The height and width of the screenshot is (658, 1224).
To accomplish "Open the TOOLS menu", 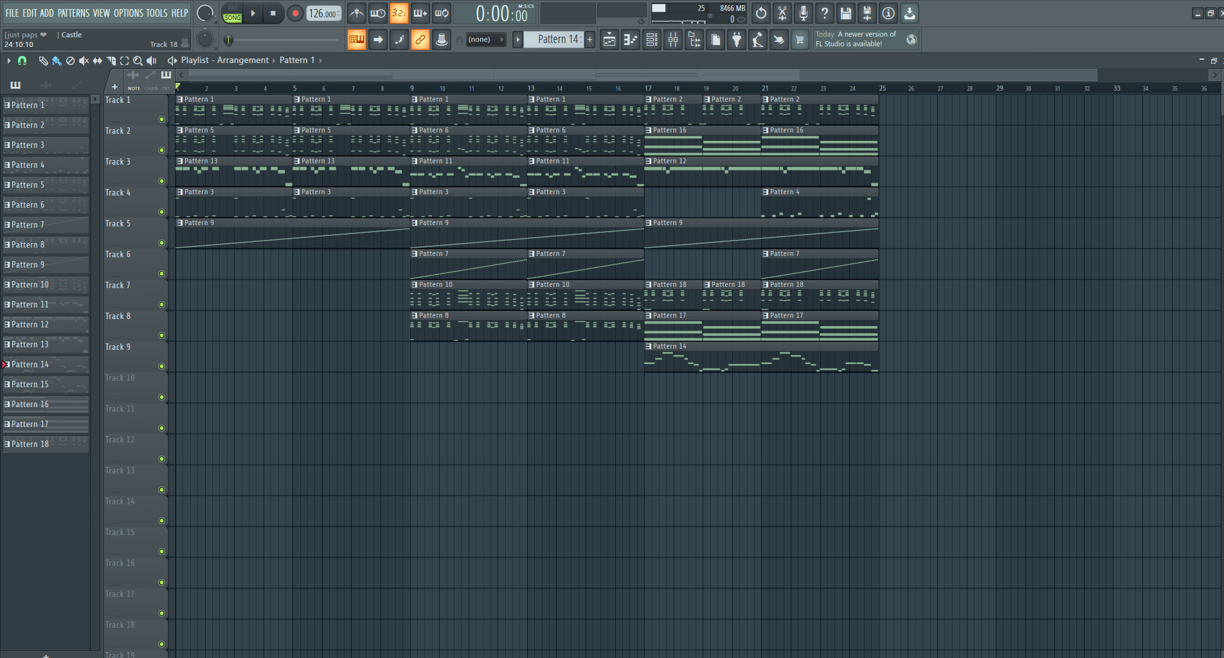I will click(x=156, y=13).
